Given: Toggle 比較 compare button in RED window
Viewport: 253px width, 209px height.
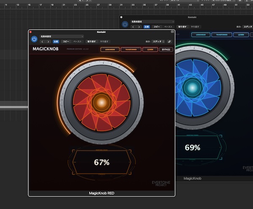Looking at the screenshot, I should coord(56,42).
